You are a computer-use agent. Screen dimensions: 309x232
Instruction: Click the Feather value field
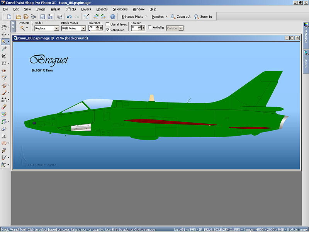coord(134,28)
